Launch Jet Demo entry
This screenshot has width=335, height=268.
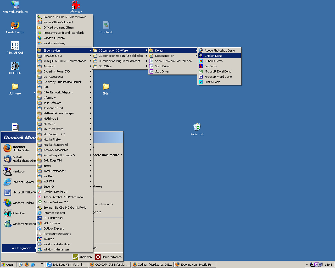pos(219,66)
